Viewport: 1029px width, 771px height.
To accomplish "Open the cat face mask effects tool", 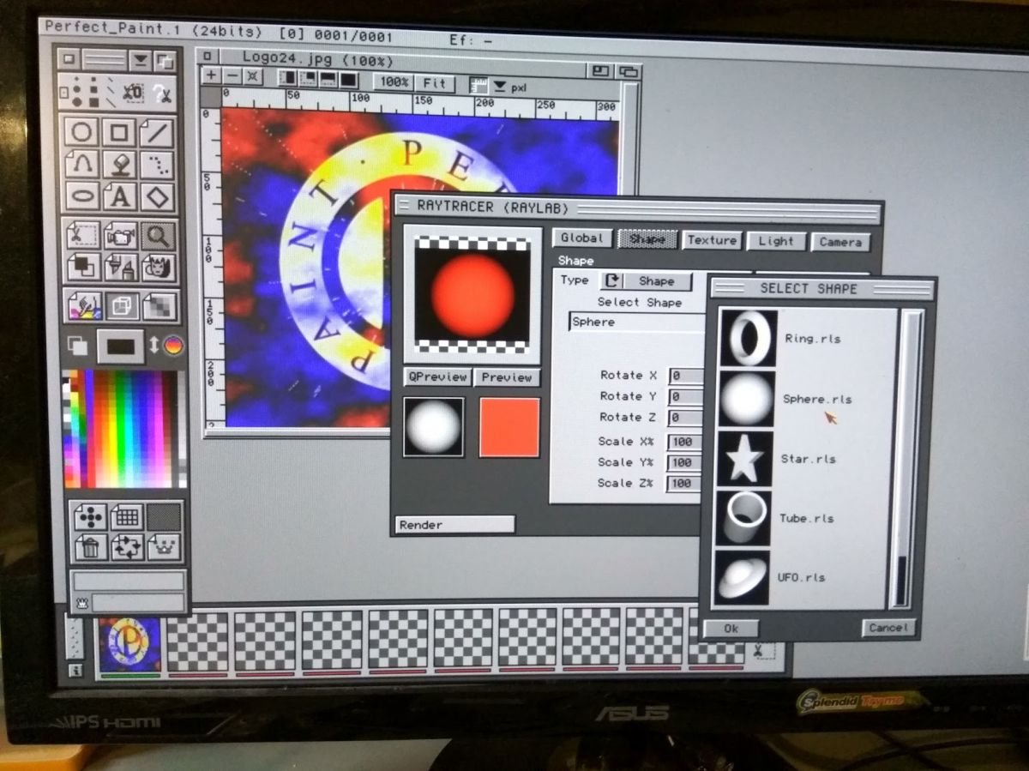I will pos(159,267).
